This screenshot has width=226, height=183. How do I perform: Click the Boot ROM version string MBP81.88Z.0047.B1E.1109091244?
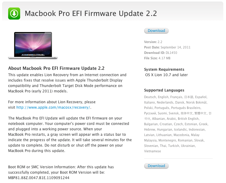click(39, 178)
